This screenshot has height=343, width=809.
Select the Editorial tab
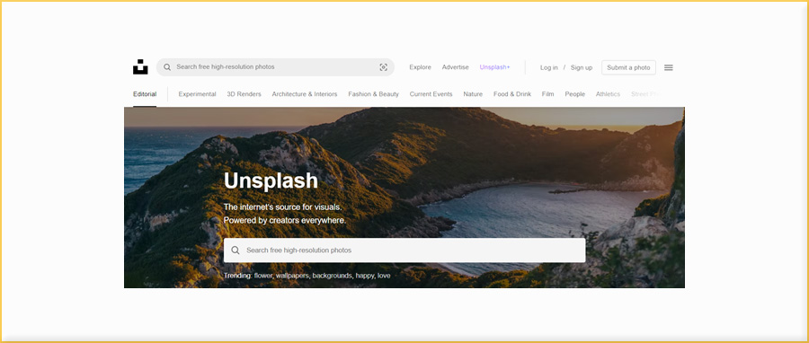(x=145, y=94)
